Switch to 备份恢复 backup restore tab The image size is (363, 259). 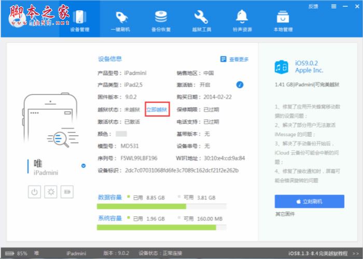161,21
